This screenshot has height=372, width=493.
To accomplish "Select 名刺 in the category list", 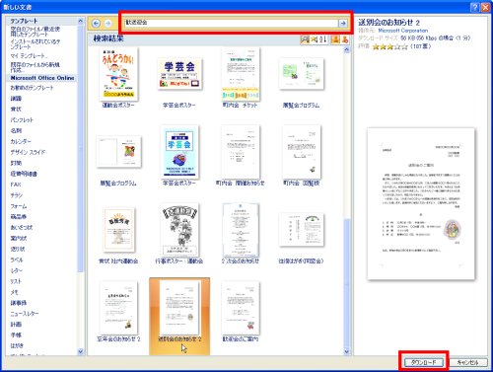I will [x=16, y=131].
